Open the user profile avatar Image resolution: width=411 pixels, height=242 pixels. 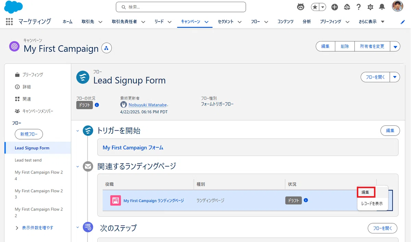398,6
